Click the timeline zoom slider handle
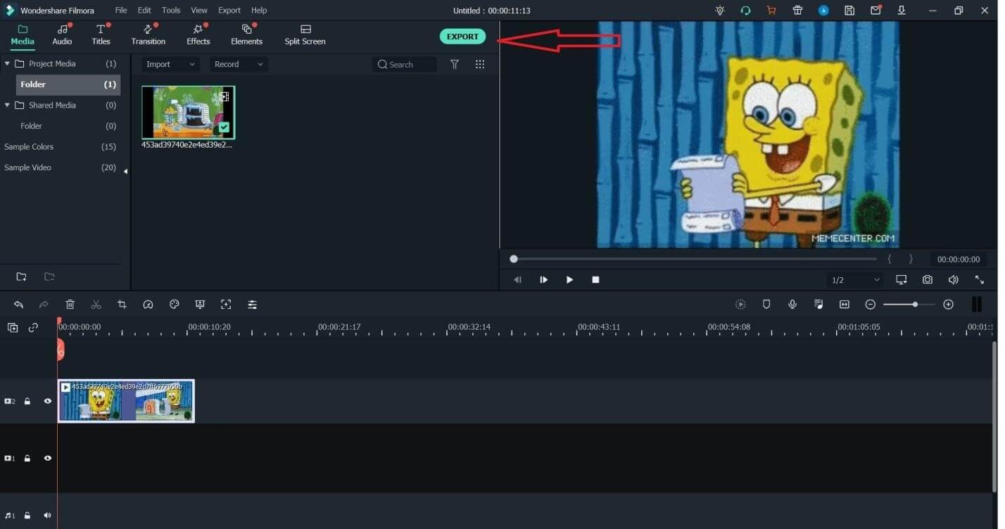 [915, 305]
